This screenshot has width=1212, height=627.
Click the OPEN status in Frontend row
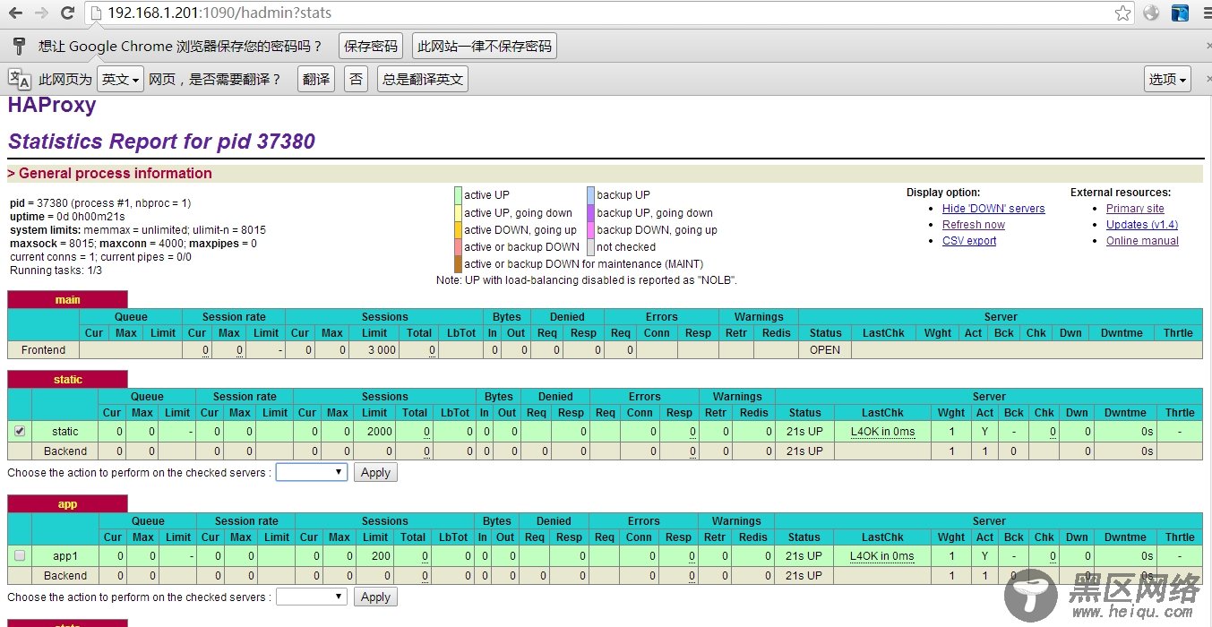825,350
